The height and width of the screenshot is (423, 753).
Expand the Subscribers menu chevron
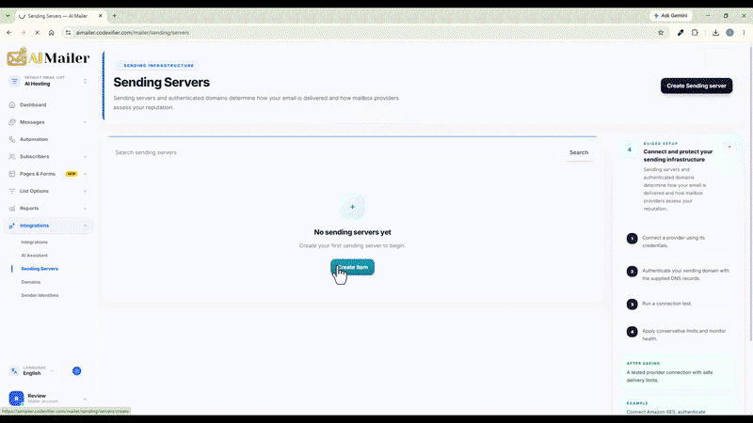[x=85, y=156]
